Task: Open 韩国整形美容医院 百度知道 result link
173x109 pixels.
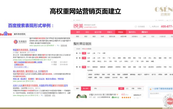Action: pyautogui.click(x=25, y=50)
